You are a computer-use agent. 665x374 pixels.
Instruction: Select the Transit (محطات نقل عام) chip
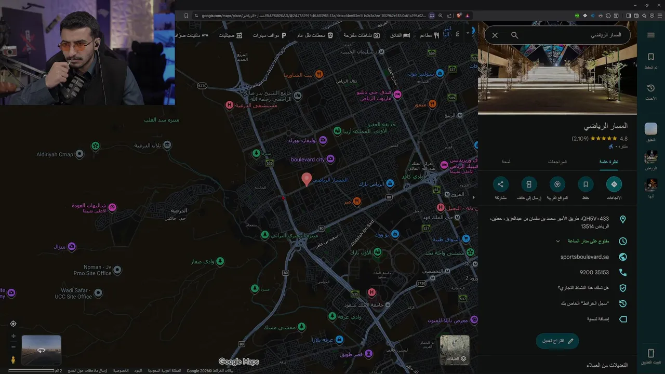(x=315, y=35)
